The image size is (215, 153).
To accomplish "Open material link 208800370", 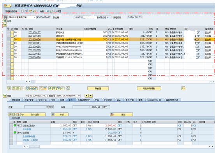I will (x=34, y=57).
